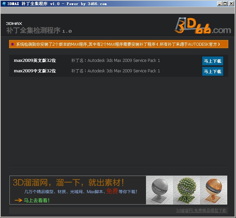This screenshot has width=236, height=218.
Task: Download patch for max2009中文版32位
Action: pyautogui.click(x=212, y=71)
